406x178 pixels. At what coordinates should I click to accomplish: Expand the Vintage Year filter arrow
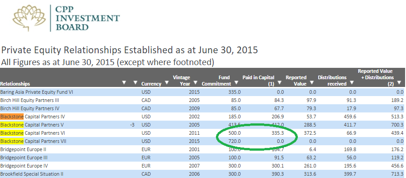coord(195,83)
